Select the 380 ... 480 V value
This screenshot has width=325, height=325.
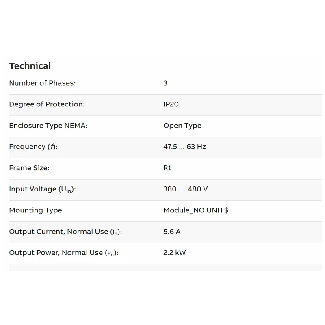186,189
